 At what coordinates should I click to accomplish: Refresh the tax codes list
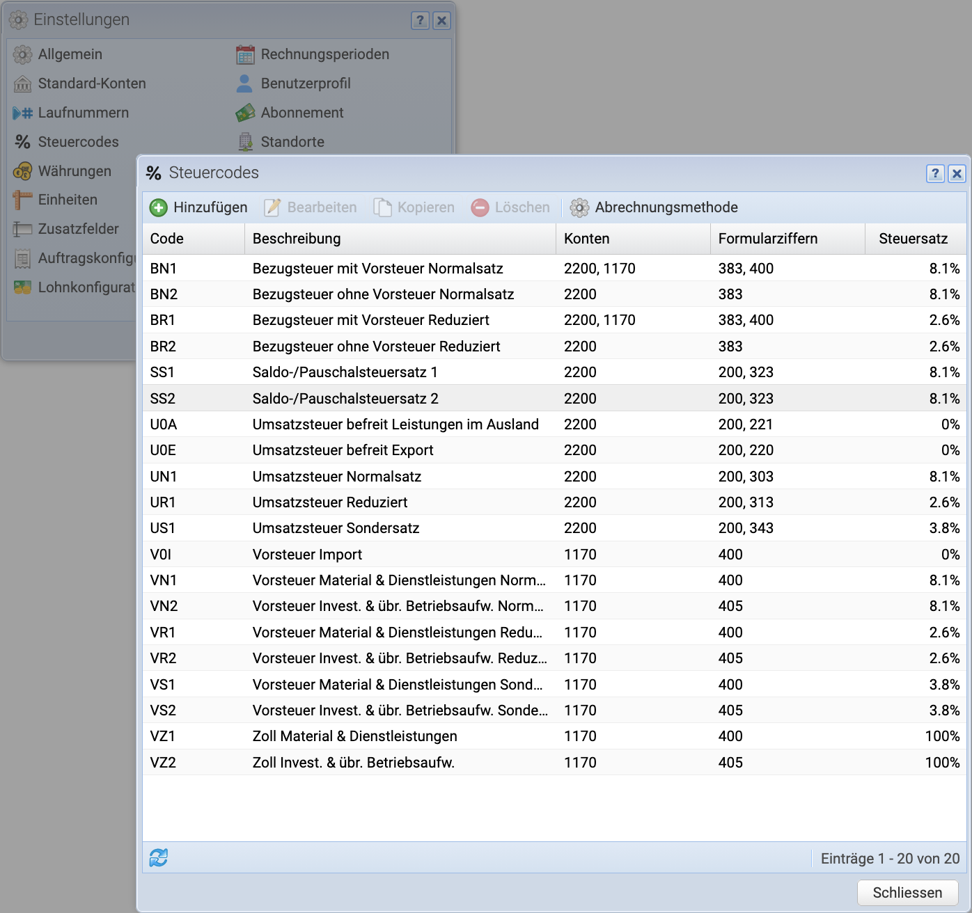[158, 858]
